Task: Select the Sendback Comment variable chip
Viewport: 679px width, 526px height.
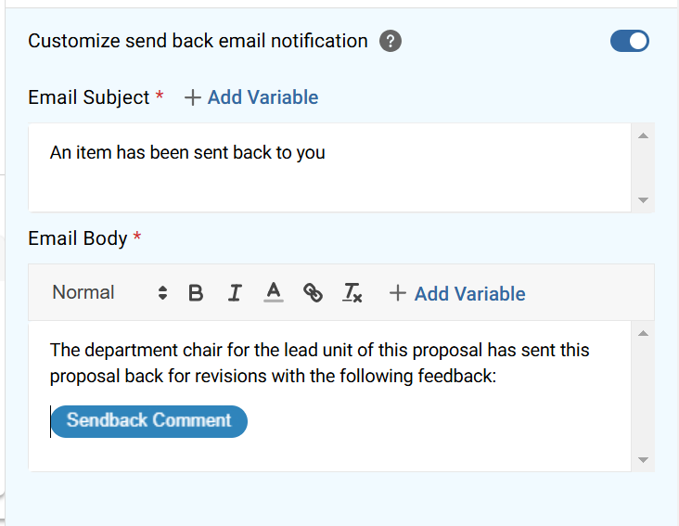Action: 149,420
